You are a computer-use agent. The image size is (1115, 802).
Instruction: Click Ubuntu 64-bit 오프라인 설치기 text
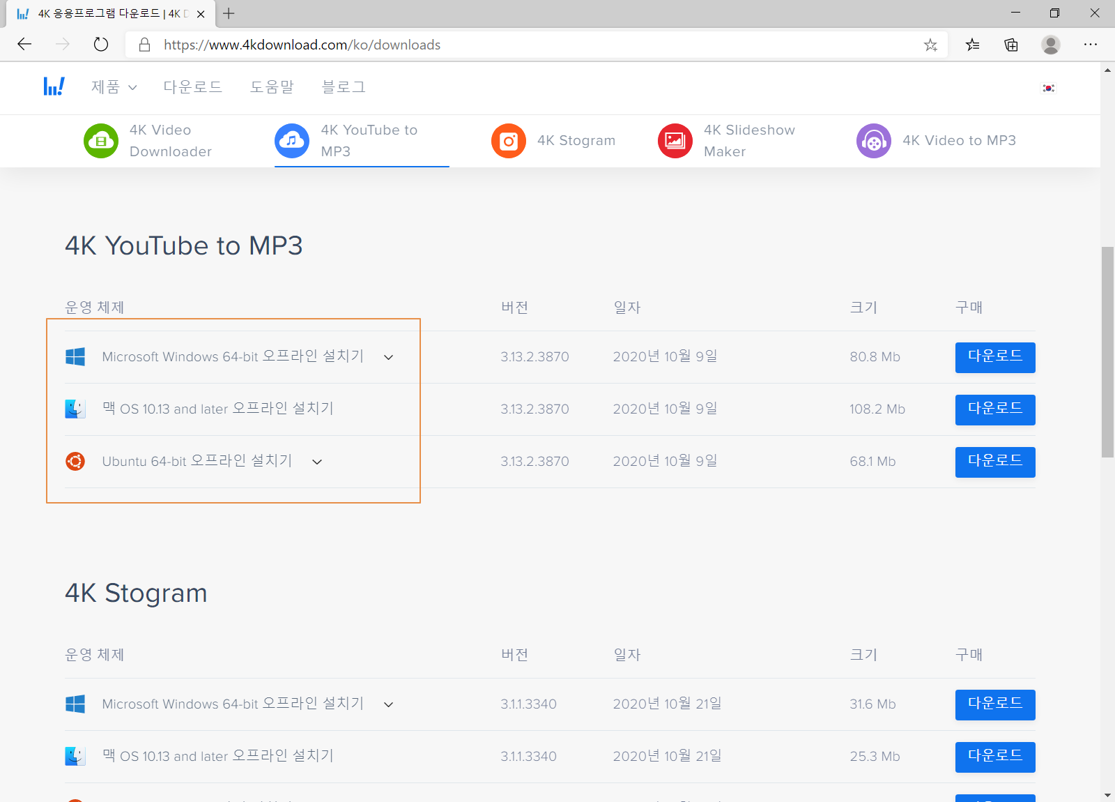coord(197,461)
